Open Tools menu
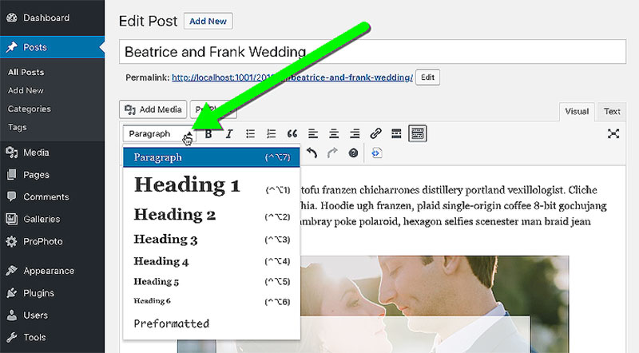This screenshot has height=353, width=639. click(52, 338)
